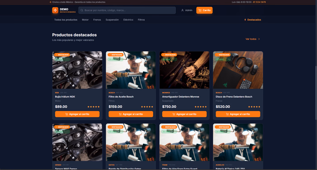The image size is (317, 170).
Task: Click the Destacado badge on Disco de Freno Bosch
Action: point(223,55)
